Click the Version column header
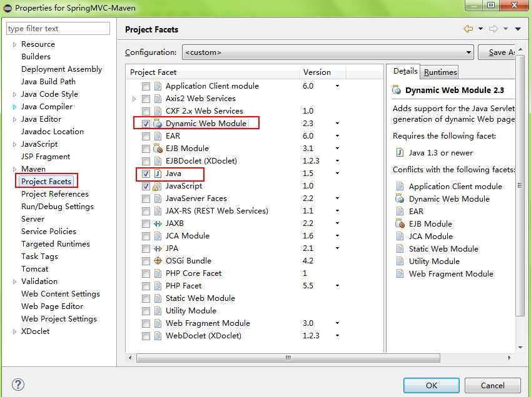 (x=321, y=72)
